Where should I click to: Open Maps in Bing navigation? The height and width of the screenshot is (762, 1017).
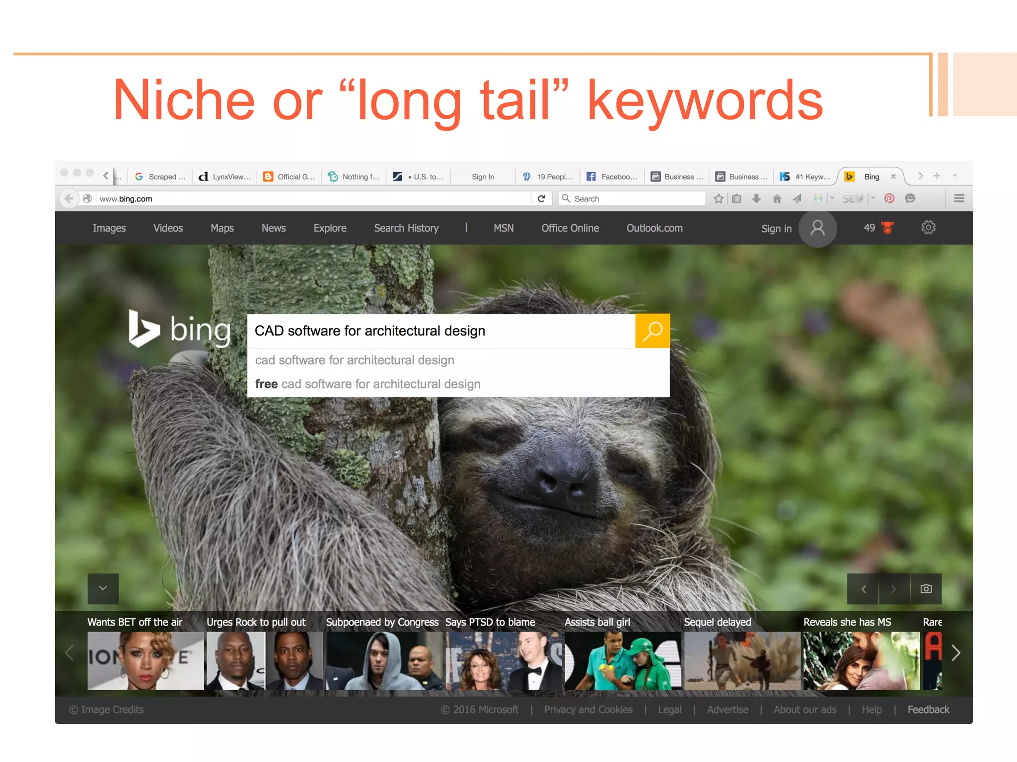222,228
